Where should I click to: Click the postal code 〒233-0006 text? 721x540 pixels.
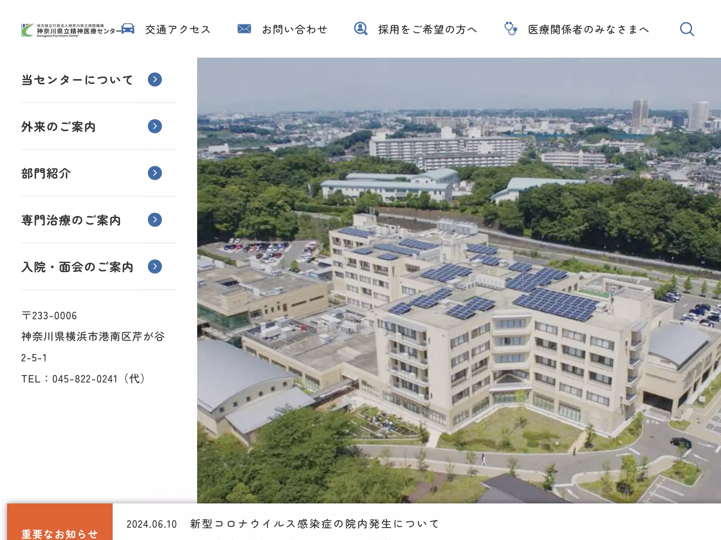point(49,316)
